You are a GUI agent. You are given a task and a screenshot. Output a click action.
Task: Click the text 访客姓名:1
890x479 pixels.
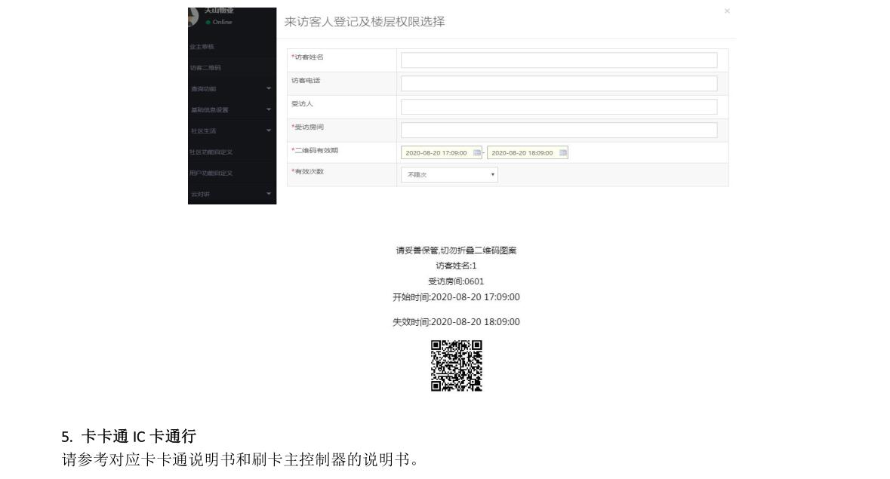click(x=457, y=266)
